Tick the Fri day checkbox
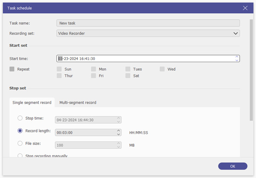 (93, 76)
